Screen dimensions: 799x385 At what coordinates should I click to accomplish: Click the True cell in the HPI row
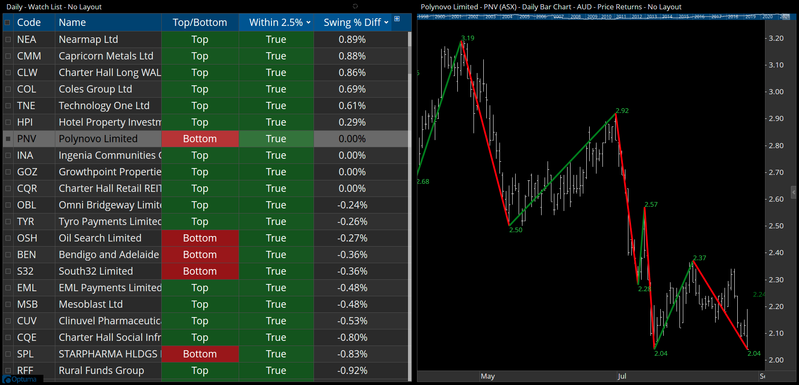click(276, 122)
